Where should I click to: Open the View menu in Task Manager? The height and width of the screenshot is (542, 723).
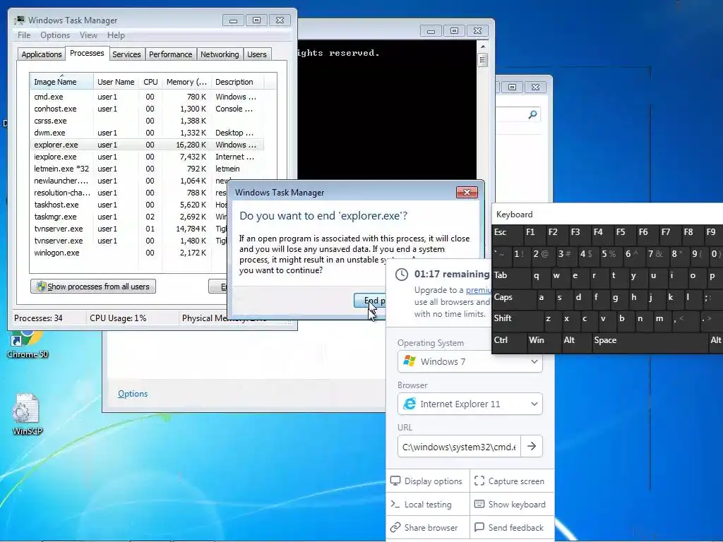(x=88, y=35)
